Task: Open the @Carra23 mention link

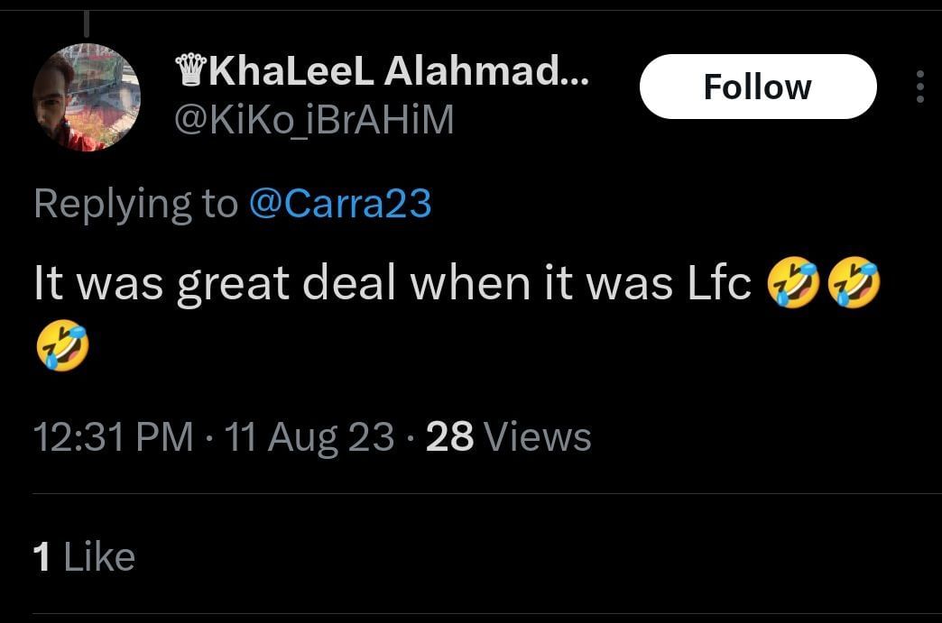Action: coord(339,204)
